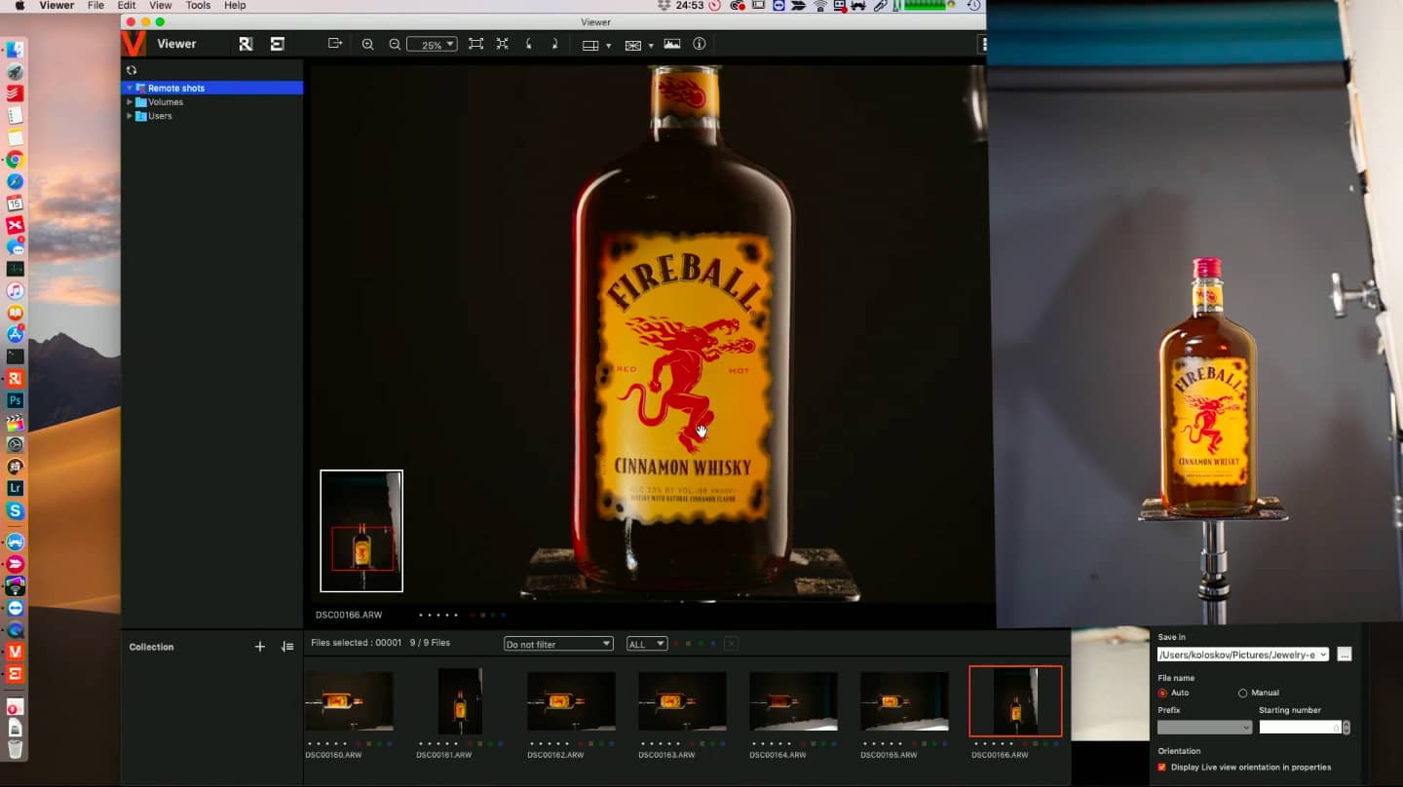Viewport: 1403px width, 787px height.
Task: Click the Edit app icon in Viewer header
Action: [278, 44]
